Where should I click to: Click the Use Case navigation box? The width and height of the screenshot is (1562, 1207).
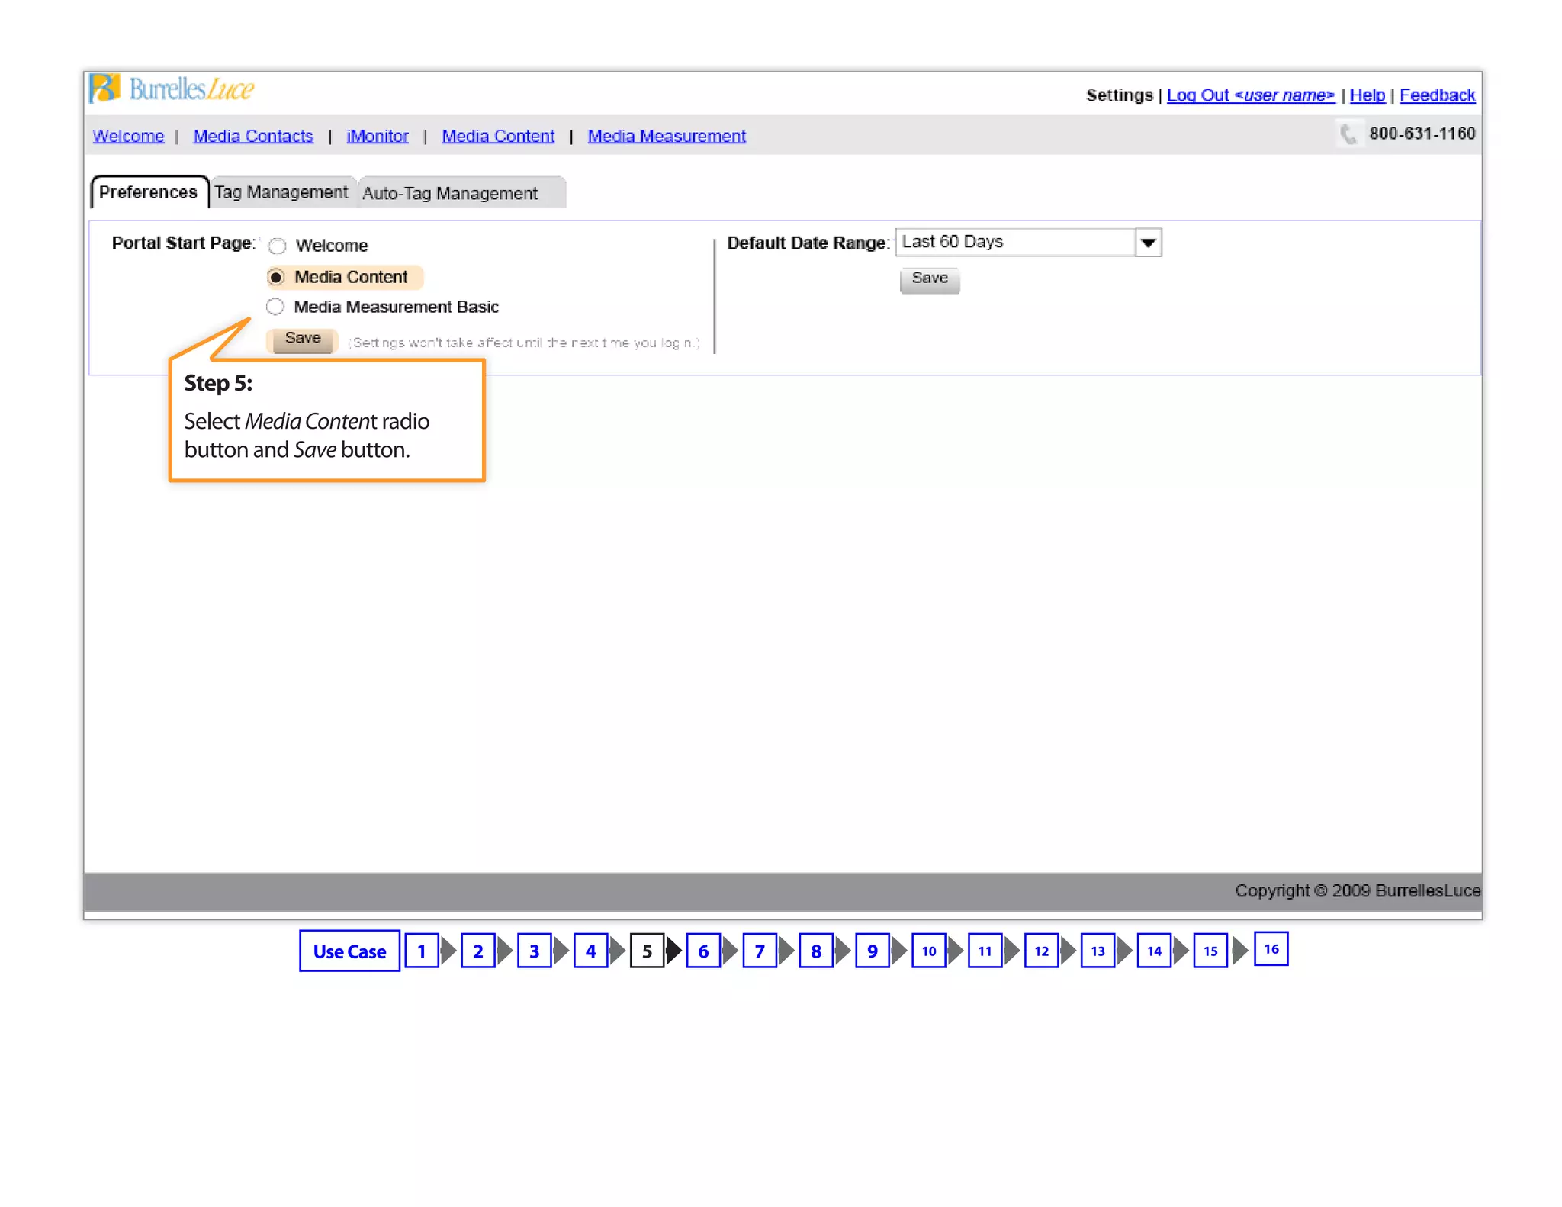pos(349,951)
